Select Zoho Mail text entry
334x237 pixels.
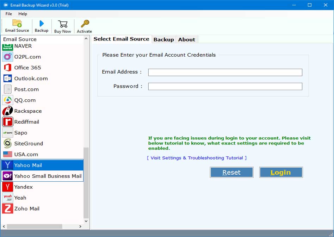27,209
